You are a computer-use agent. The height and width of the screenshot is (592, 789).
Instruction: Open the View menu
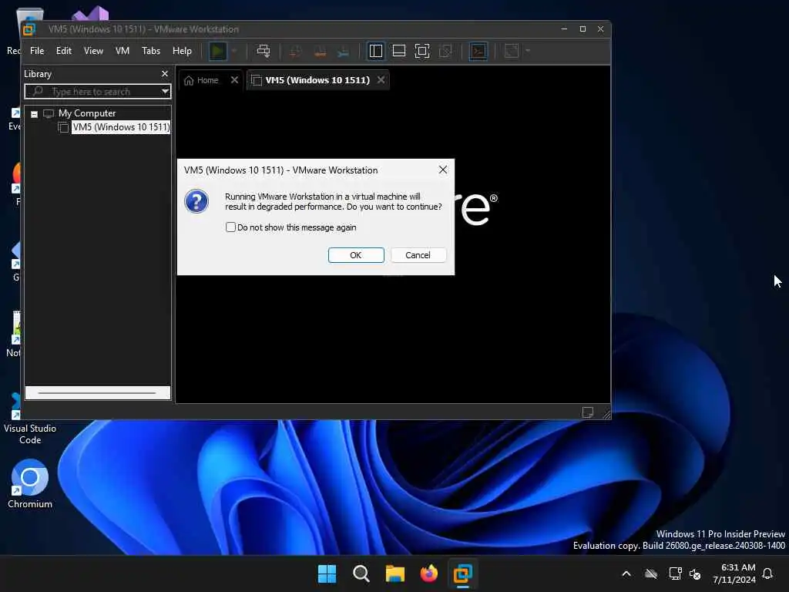coord(93,51)
